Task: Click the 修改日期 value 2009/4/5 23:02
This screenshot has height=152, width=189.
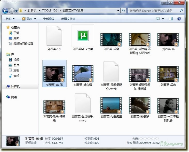Action: 149,143
